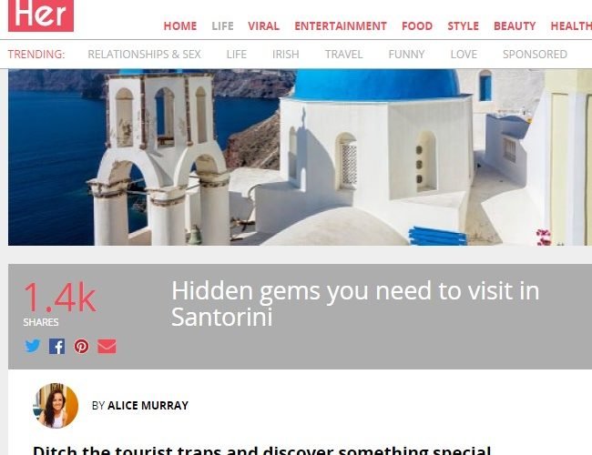592x455 pixels.
Task: Pin the article on Pinterest
Action: pyautogui.click(x=82, y=347)
